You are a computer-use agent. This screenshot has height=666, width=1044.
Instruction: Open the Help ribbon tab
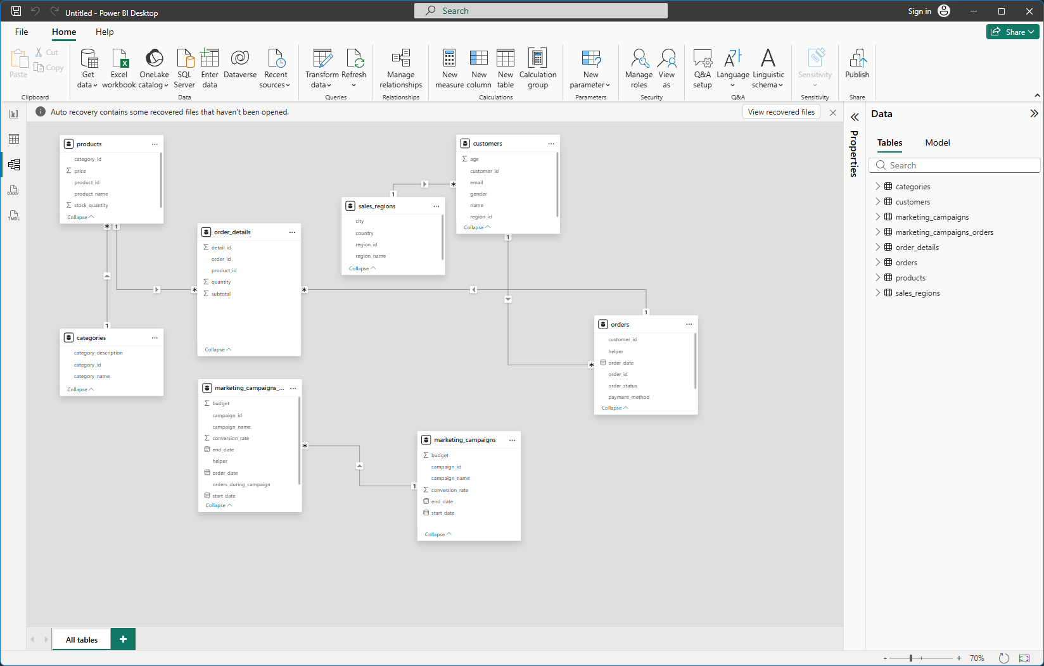tap(105, 32)
